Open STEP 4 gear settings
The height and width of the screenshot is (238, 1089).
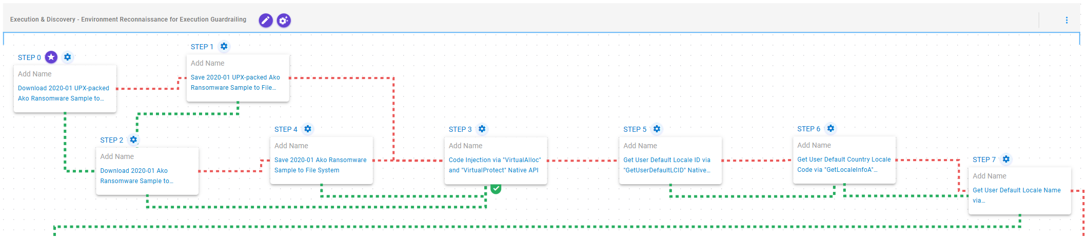[x=308, y=129]
